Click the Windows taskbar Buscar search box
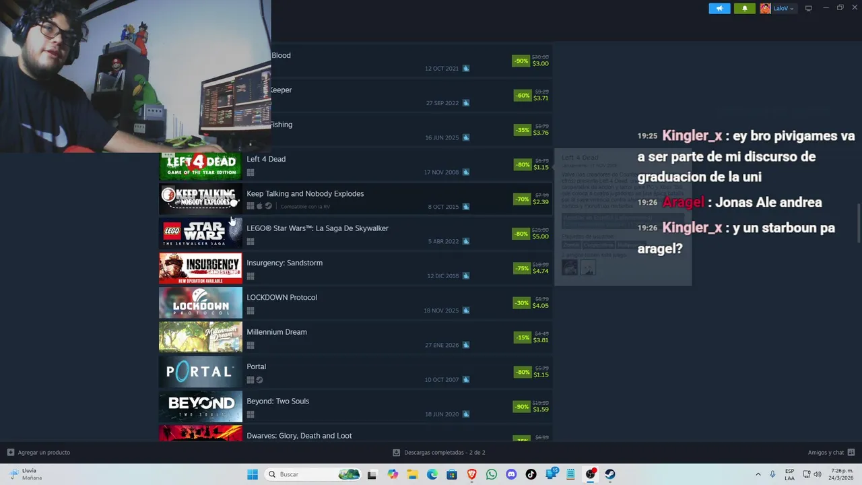 pos(313,474)
